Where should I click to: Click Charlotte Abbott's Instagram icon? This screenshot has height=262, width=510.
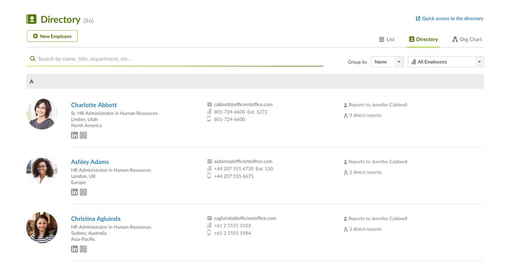click(83, 135)
